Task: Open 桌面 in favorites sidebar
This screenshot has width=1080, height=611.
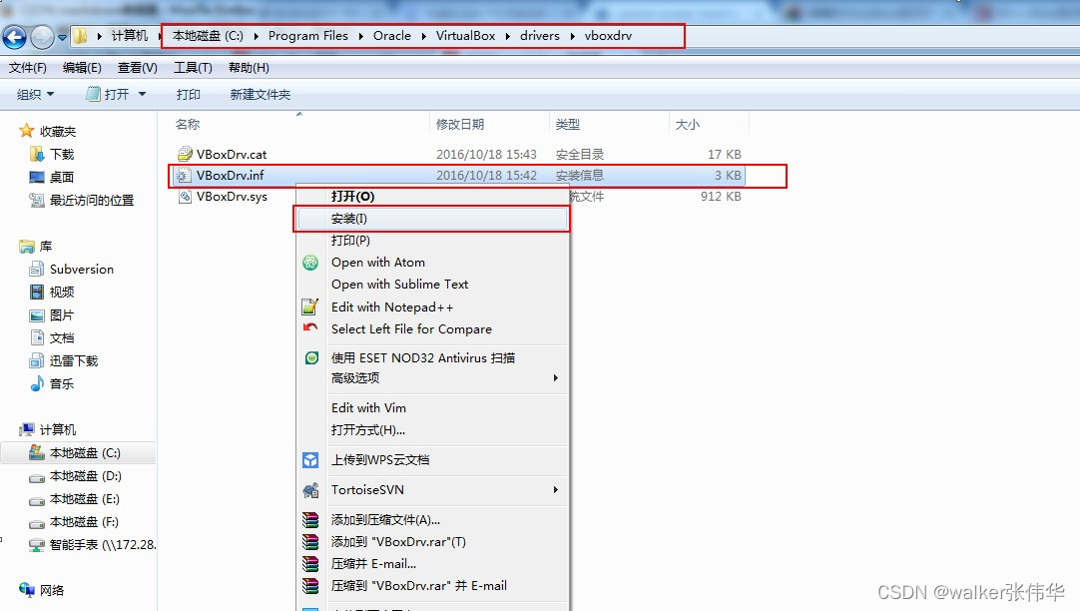Action: (52, 177)
